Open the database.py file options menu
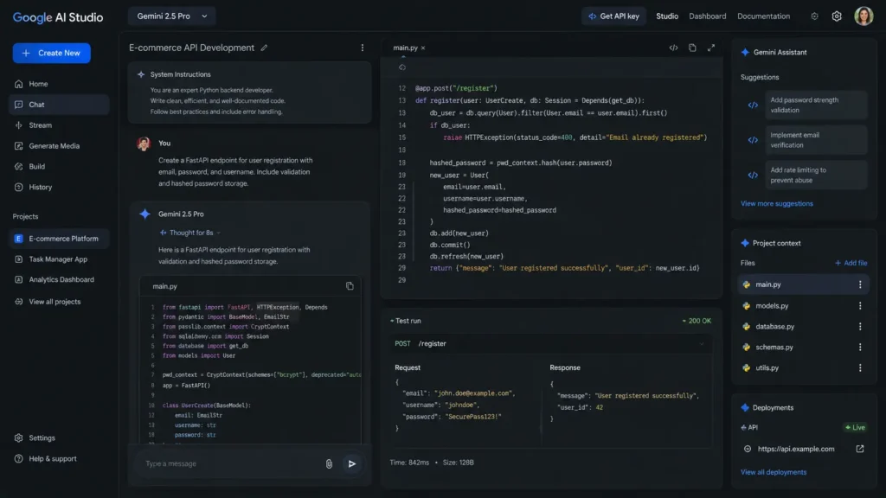Image resolution: width=886 pixels, height=498 pixels. pyautogui.click(x=860, y=326)
